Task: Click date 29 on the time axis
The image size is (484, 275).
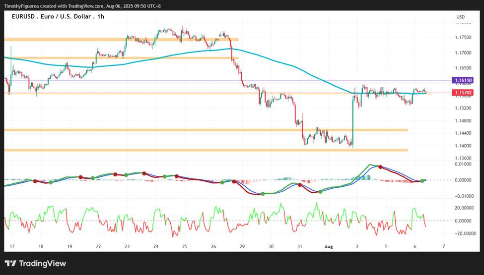Action: [x=242, y=247]
